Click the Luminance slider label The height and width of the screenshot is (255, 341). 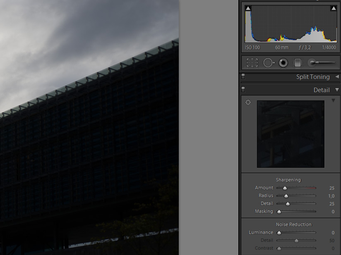261,232
